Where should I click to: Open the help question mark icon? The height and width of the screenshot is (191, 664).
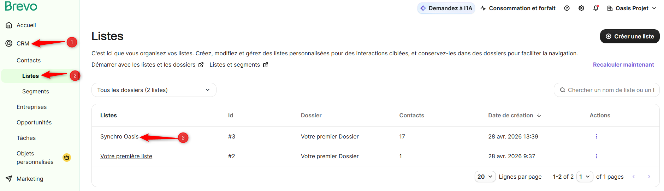pos(567,8)
